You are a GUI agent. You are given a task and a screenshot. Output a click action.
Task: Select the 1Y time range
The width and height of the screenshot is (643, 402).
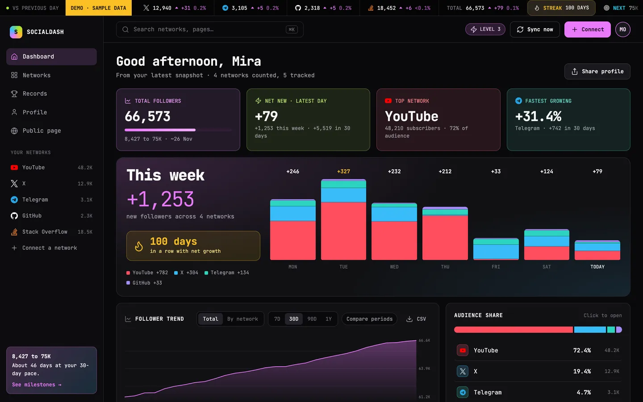coord(329,319)
